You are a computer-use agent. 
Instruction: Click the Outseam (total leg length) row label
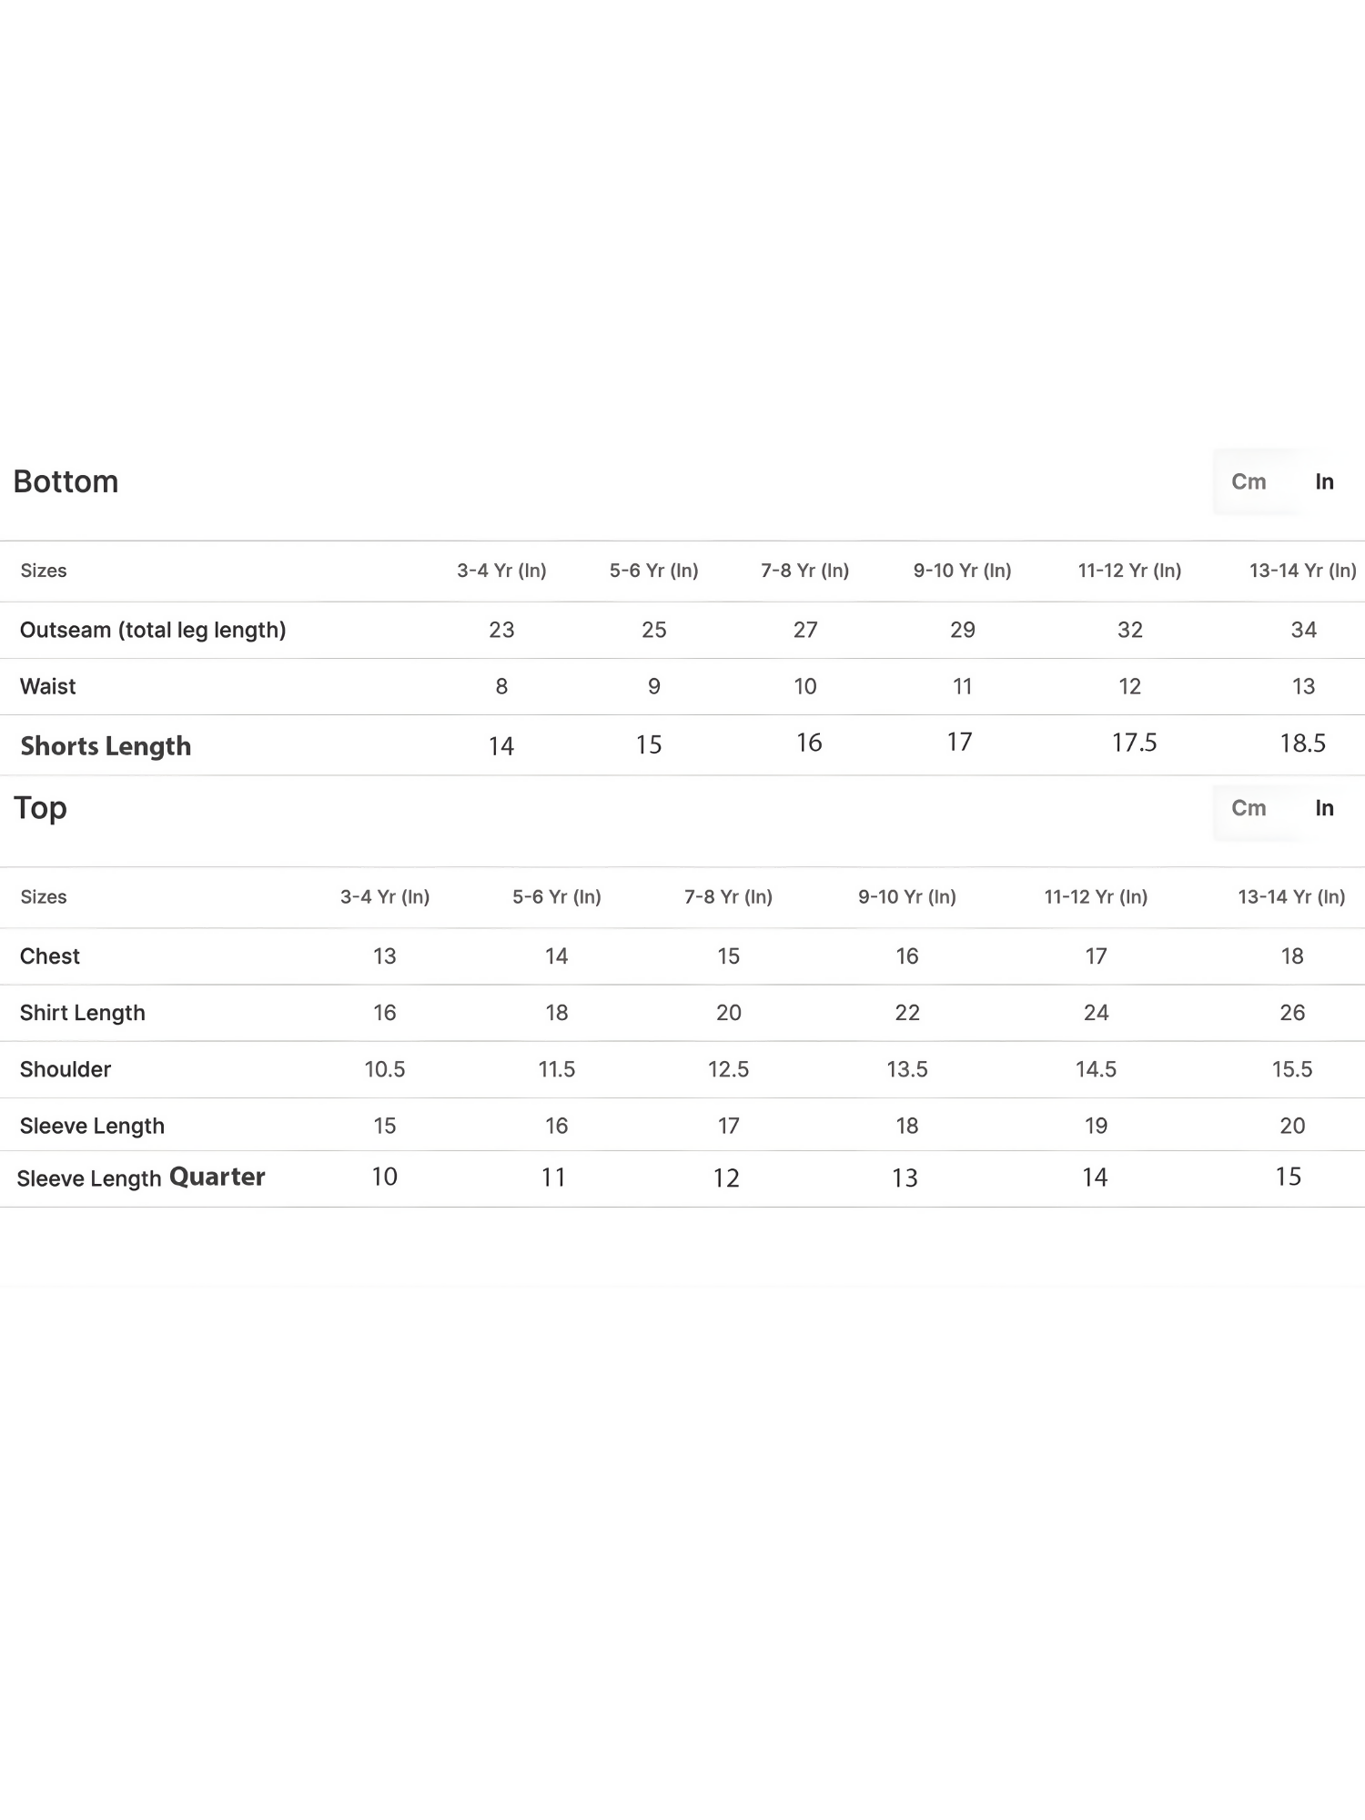(x=153, y=630)
